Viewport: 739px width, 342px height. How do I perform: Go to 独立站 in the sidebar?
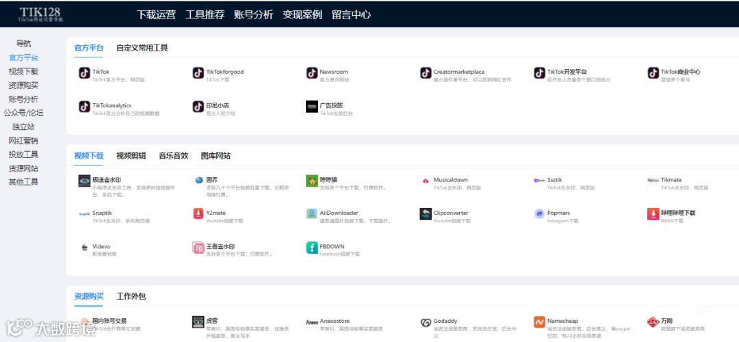pos(23,127)
